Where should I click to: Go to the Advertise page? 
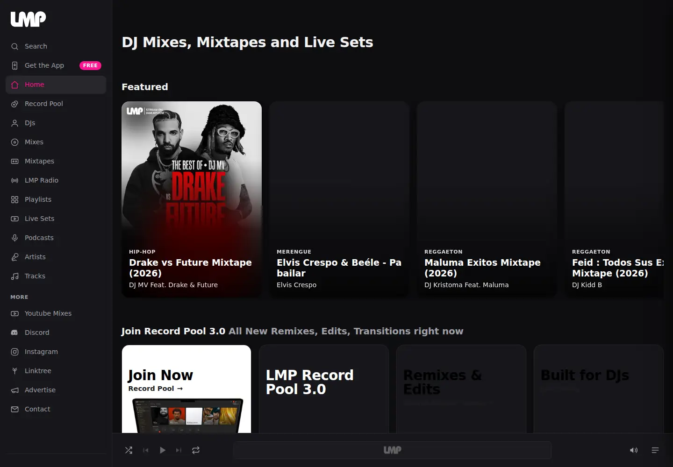click(x=56, y=390)
